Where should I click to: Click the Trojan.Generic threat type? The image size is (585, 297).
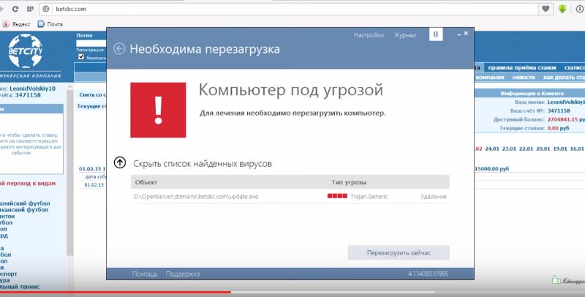point(369,196)
